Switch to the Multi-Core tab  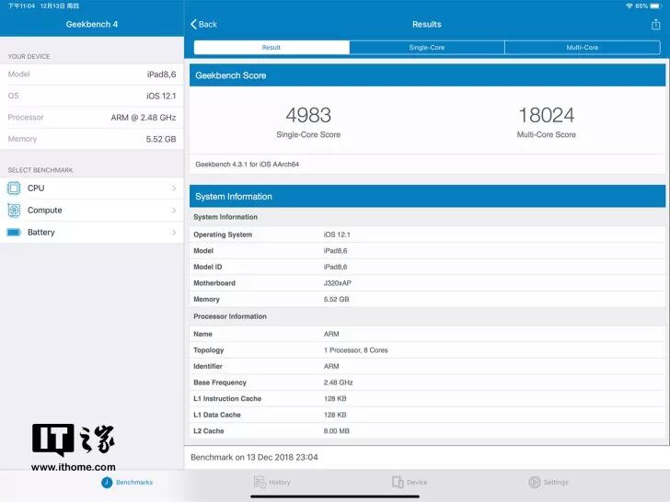point(583,48)
